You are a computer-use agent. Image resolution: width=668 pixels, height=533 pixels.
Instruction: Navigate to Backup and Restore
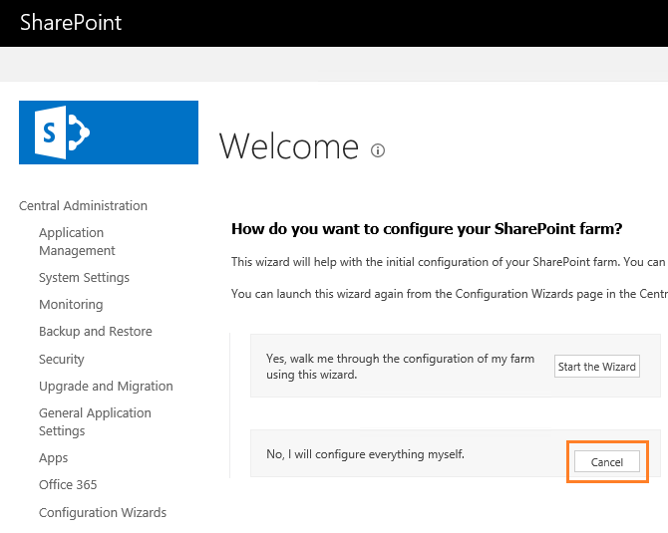pyautogui.click(x=95, y=332)
